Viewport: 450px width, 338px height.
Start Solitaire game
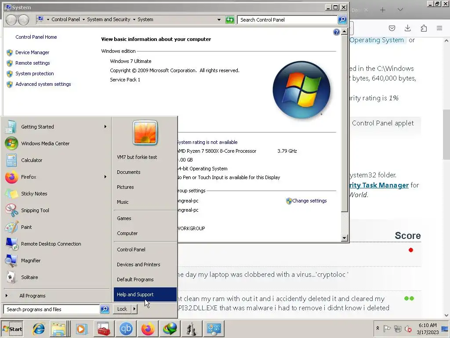coord(56,277)
